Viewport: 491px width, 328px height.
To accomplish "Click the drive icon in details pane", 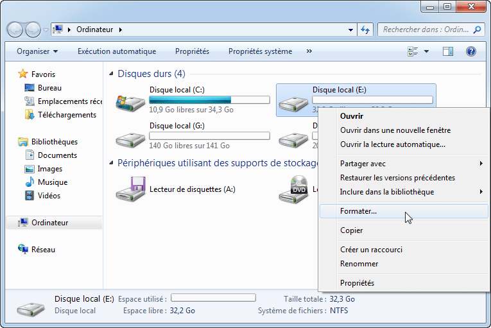I will pos(31,309).
